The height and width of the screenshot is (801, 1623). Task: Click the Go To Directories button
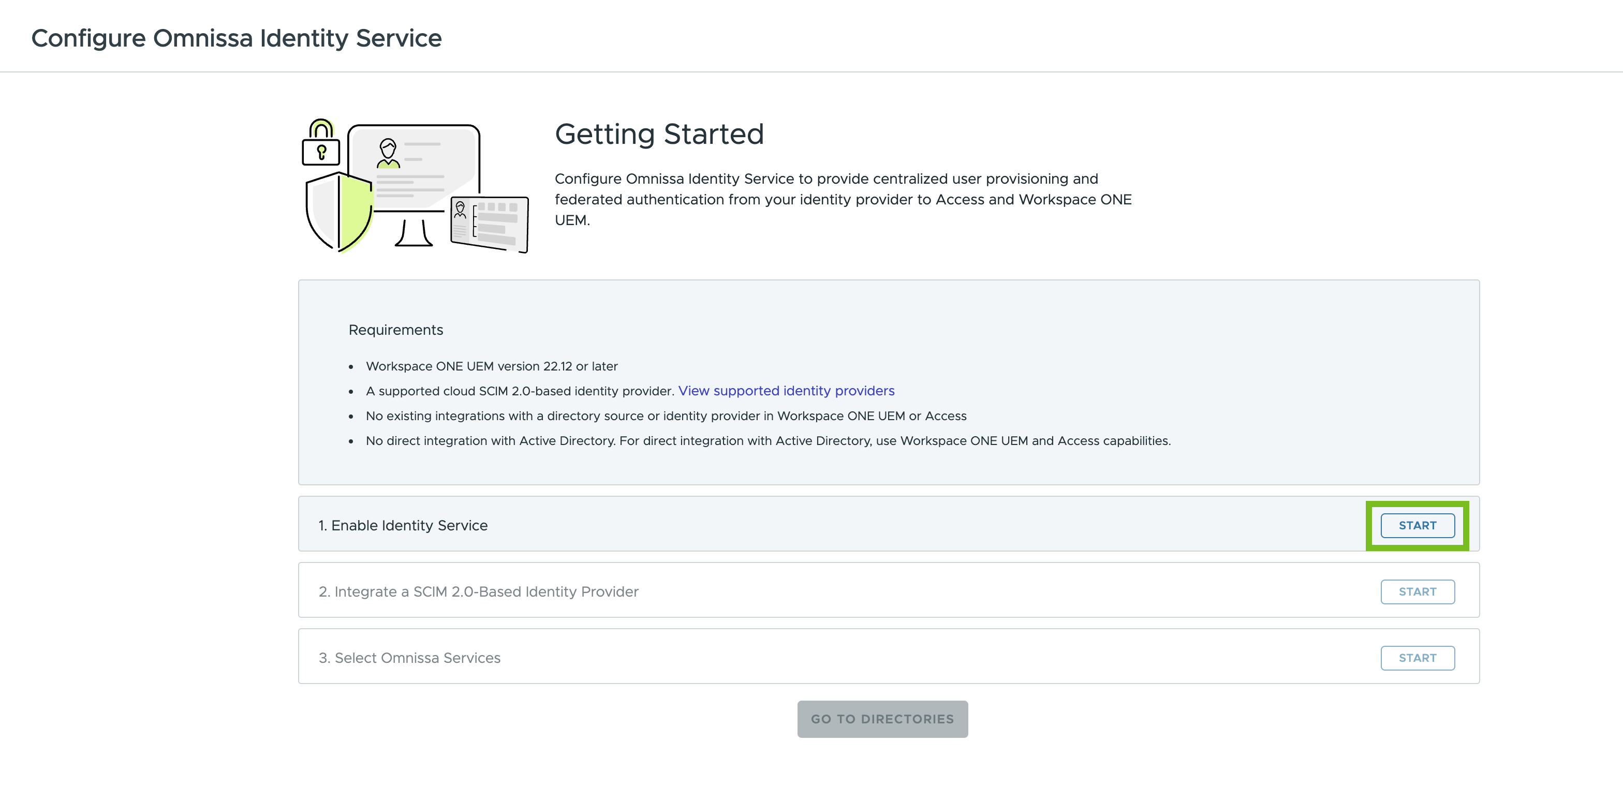(x=882, y=719)
